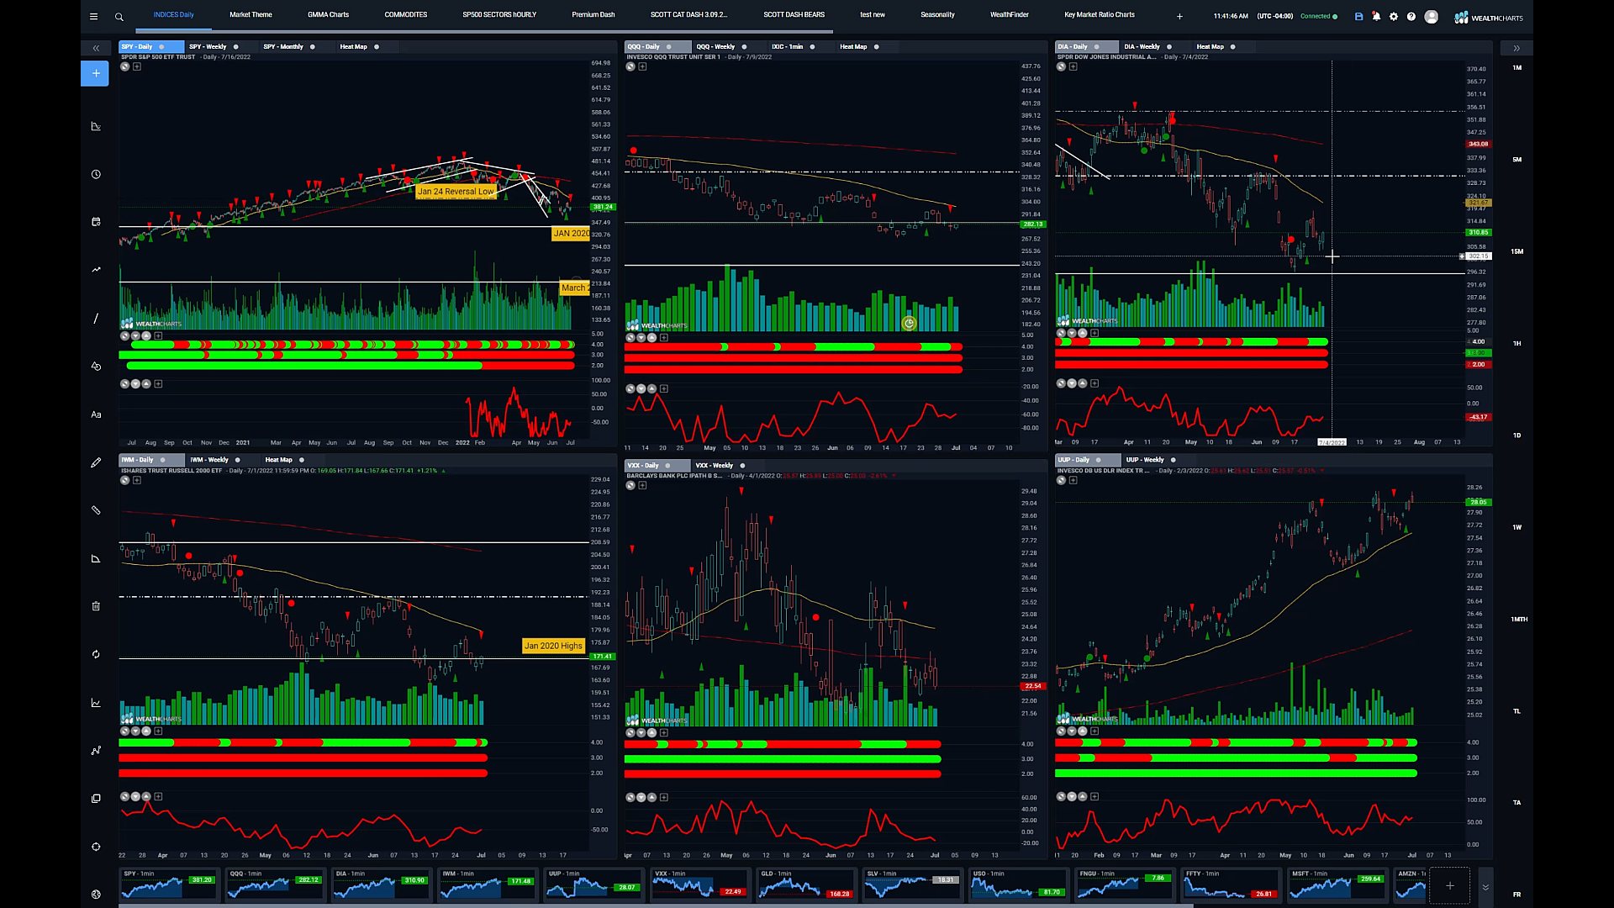Select the 5M timeframe button
Image resolution: width=1614 pixels, height=908 pixels.
tap(1516, 159)
